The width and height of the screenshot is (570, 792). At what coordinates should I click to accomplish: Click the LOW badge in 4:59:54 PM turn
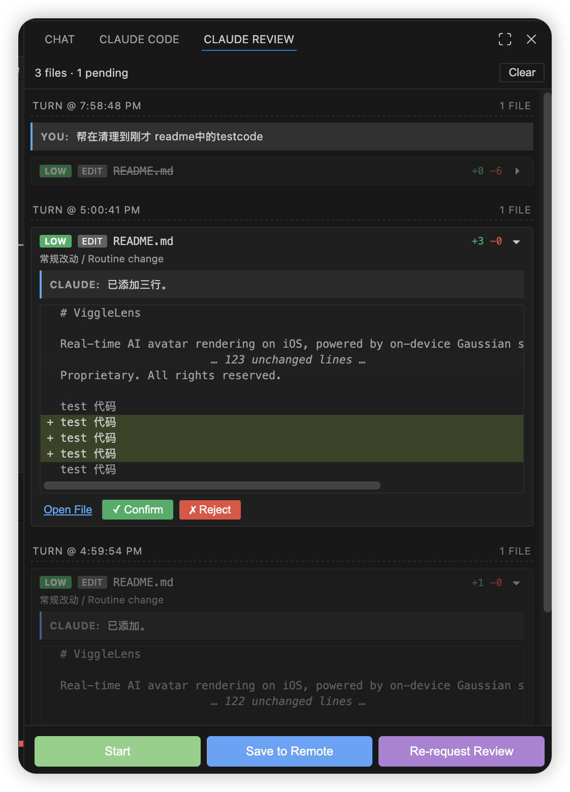pos(55,583)
